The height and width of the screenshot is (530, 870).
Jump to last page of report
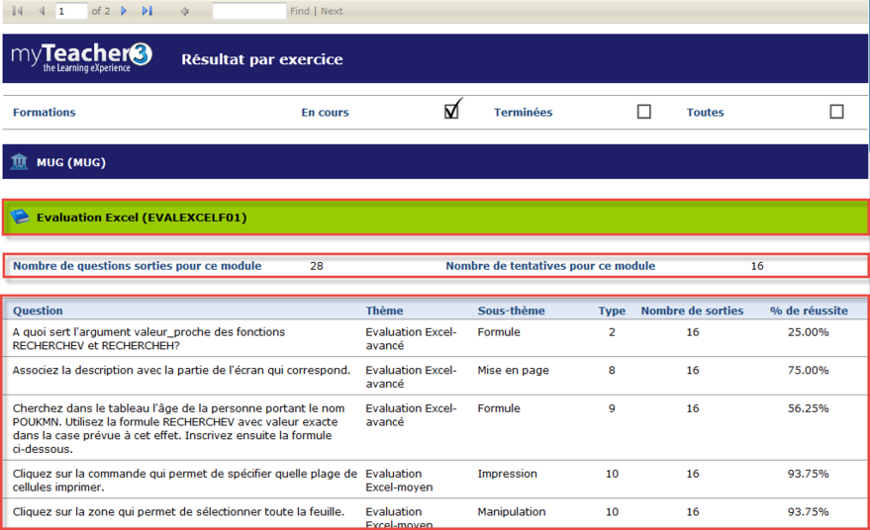[147, 11]
